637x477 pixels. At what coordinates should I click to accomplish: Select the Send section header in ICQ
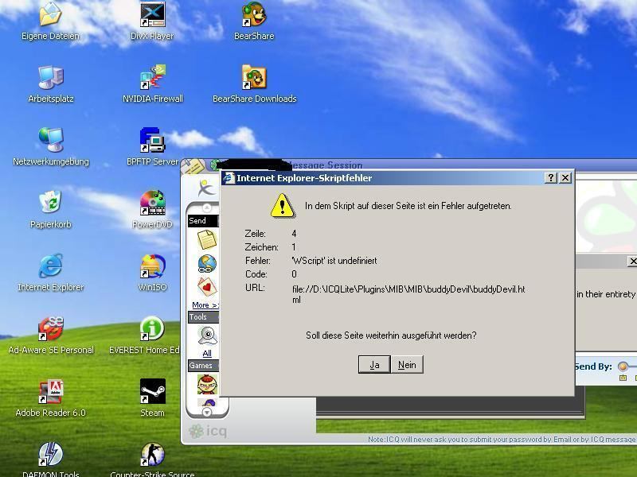[203, 221]
